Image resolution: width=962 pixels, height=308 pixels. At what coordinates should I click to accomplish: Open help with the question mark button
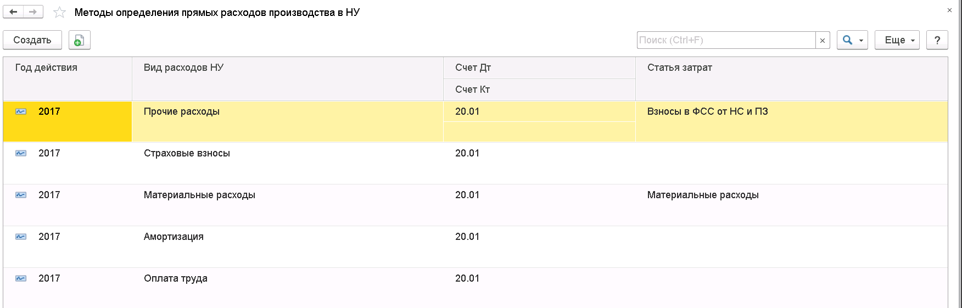point(937,40)
